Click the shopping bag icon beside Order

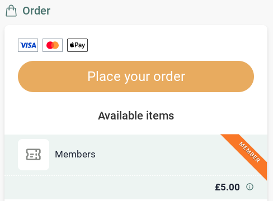pyautogui.click(x=11, y=11)
